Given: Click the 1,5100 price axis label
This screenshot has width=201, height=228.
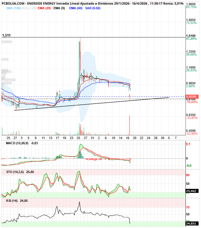Looking at the screenshot, I should (191, 36).
